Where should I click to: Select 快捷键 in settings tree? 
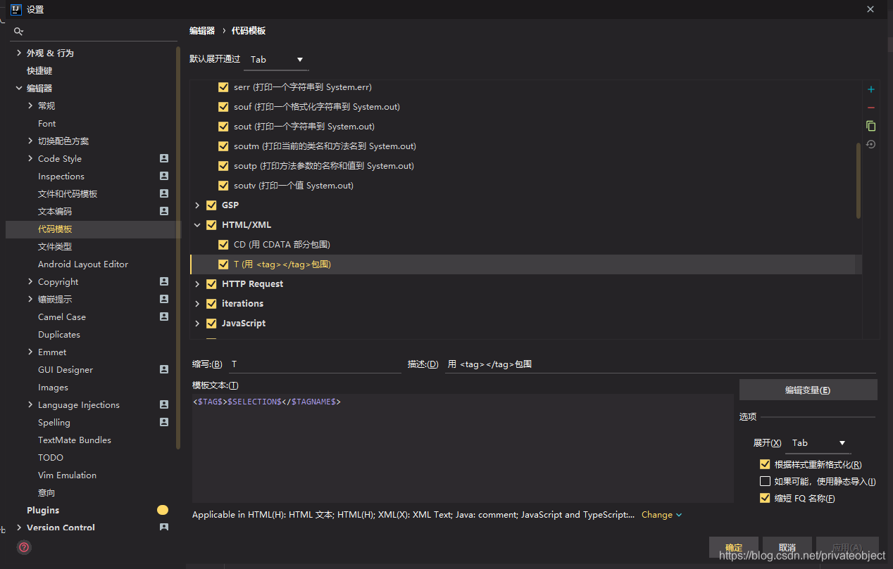coord(39,70)
